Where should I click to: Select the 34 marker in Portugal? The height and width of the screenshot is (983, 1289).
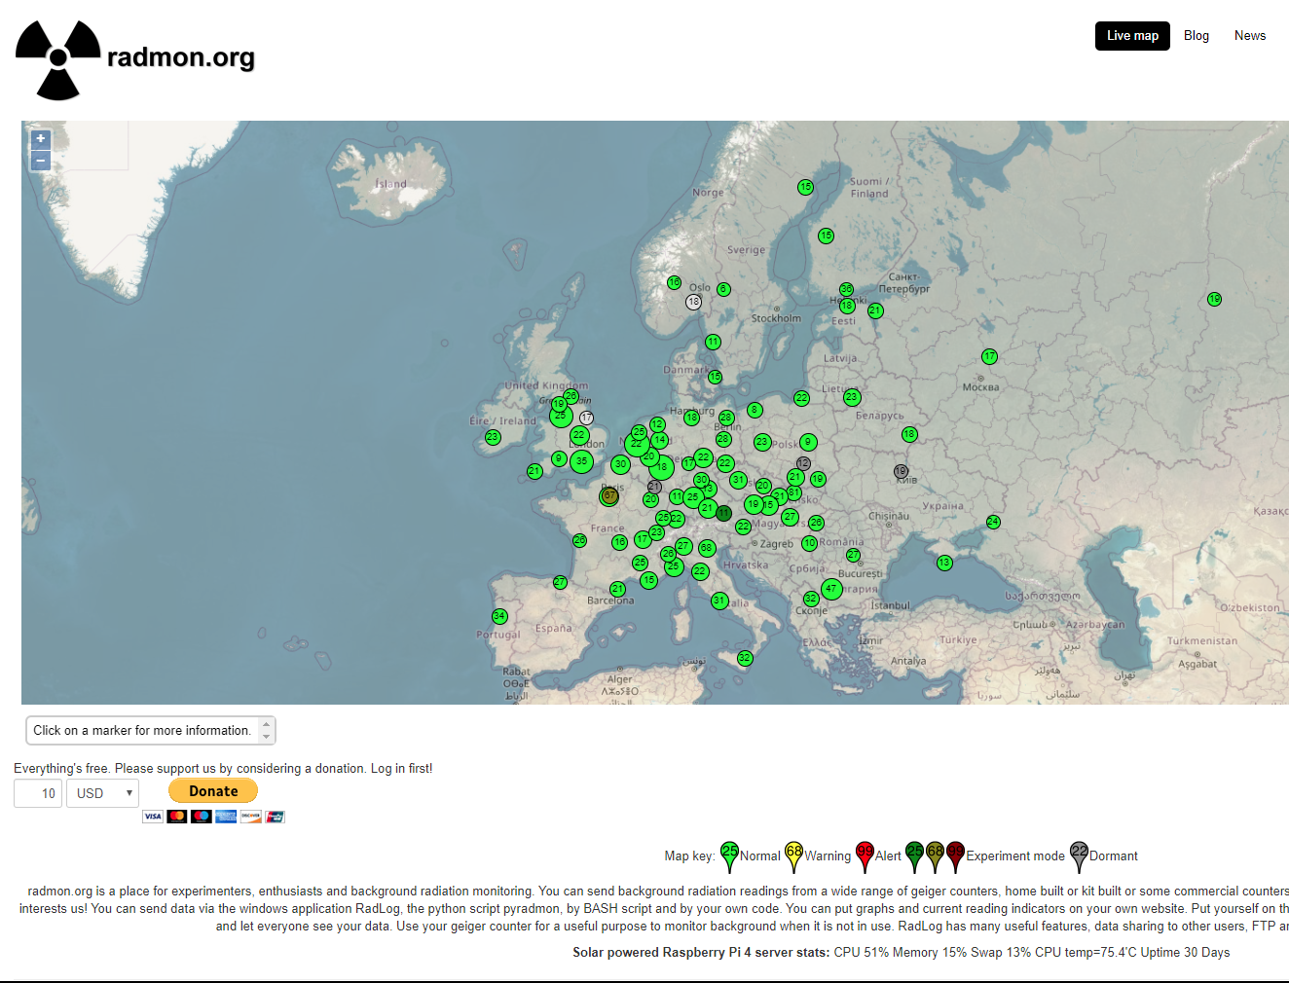(x=499, y=616)
